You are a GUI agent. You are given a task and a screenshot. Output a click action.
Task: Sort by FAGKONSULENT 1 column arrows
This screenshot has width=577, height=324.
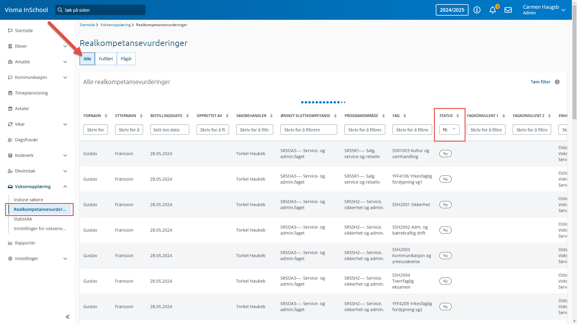504,116
